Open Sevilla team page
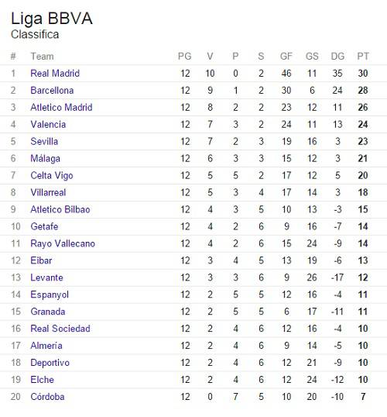The image size is (387, 417). click(44, 141)
